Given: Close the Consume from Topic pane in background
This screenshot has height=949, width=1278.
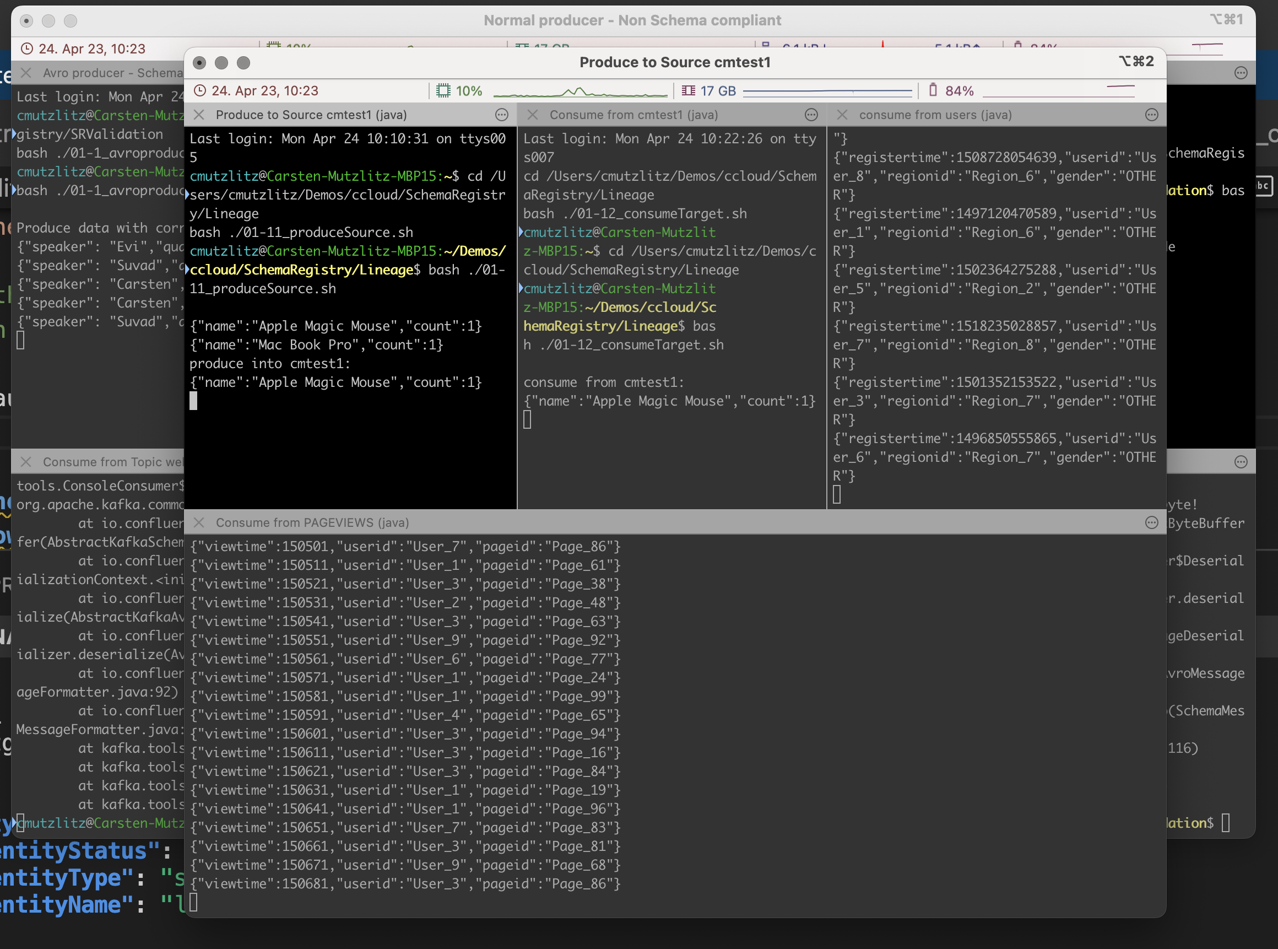Looking at the screenshot, I should pyautogui.click(x=26, y=462).
